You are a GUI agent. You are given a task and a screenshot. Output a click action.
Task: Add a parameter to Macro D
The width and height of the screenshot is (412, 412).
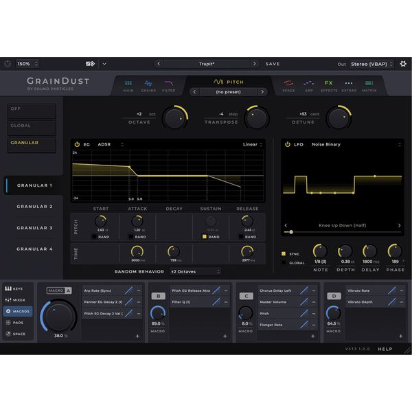[401, 336]
